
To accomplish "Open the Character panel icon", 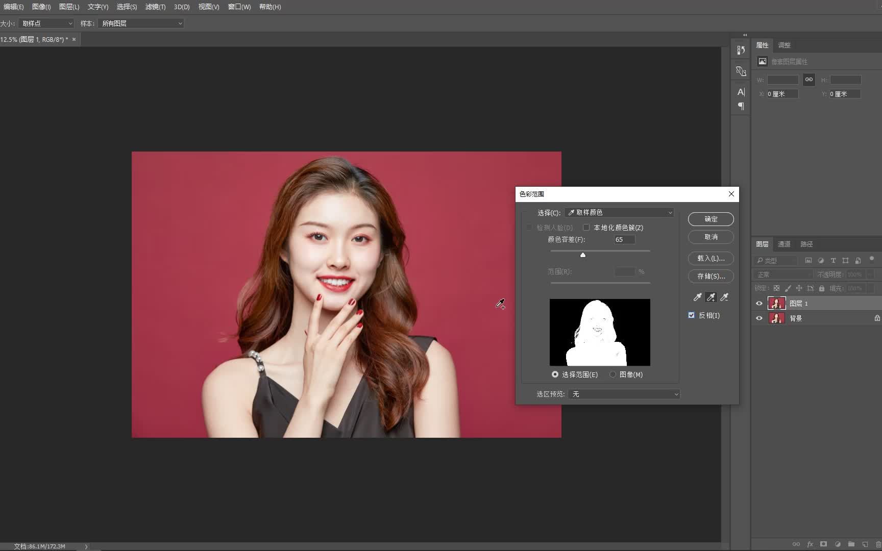I will 741,92.
